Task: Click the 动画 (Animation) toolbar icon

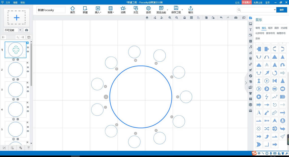Action: 123,10
